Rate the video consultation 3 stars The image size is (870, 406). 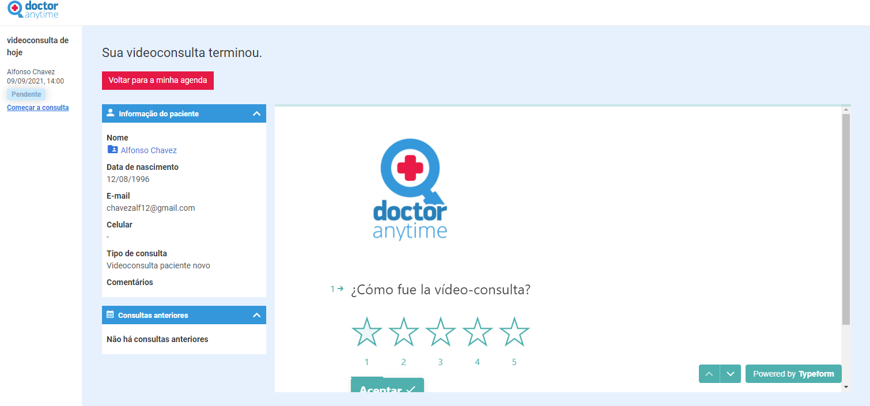click(440, 332)
